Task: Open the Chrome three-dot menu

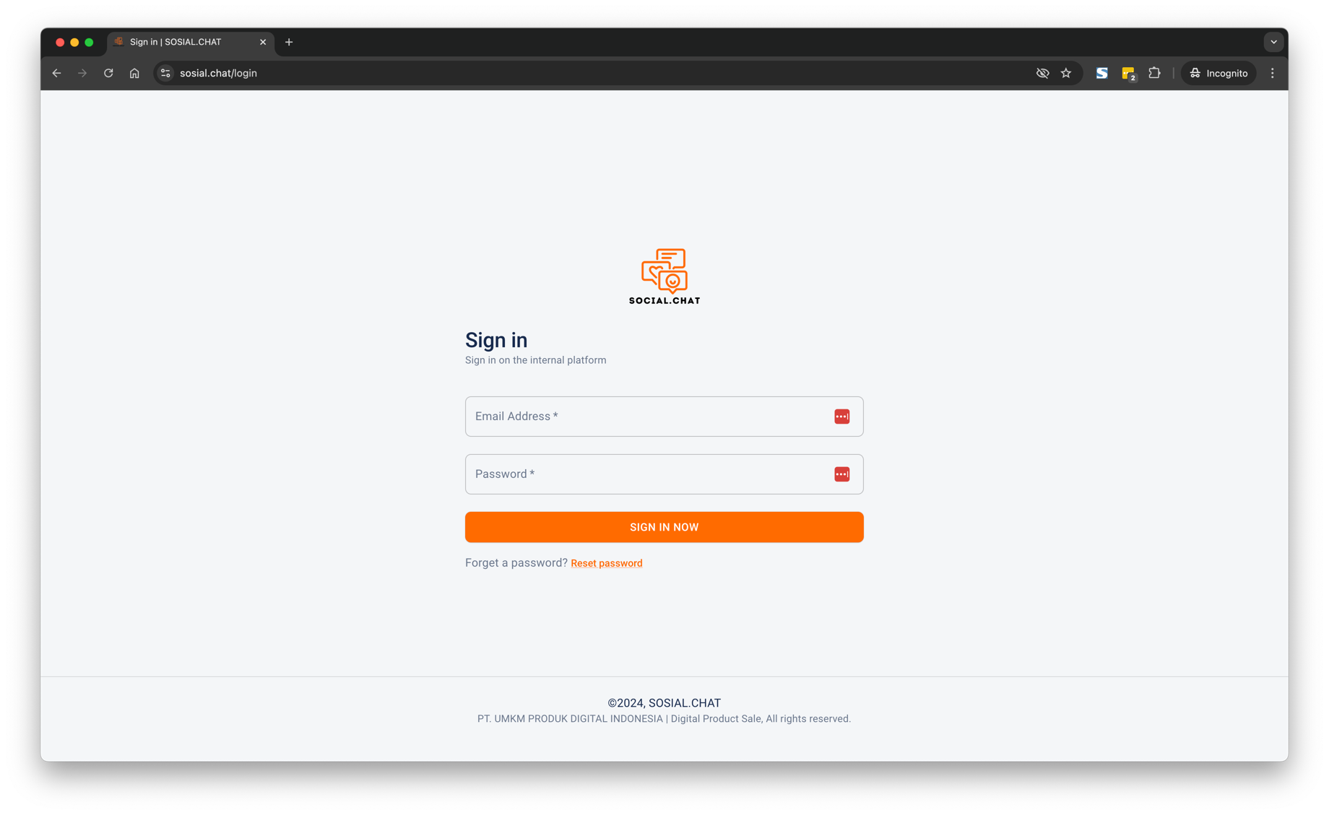Action: [x=1273, y=73]
